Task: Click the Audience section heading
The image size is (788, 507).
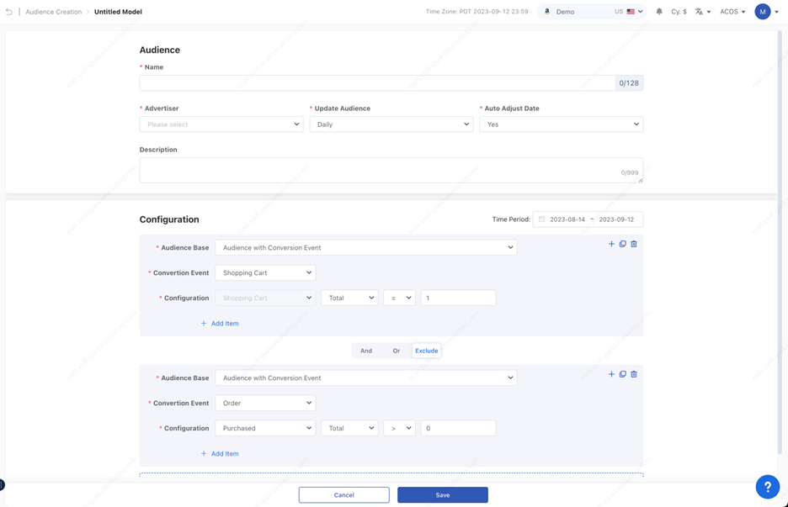Action: [159, 50]
